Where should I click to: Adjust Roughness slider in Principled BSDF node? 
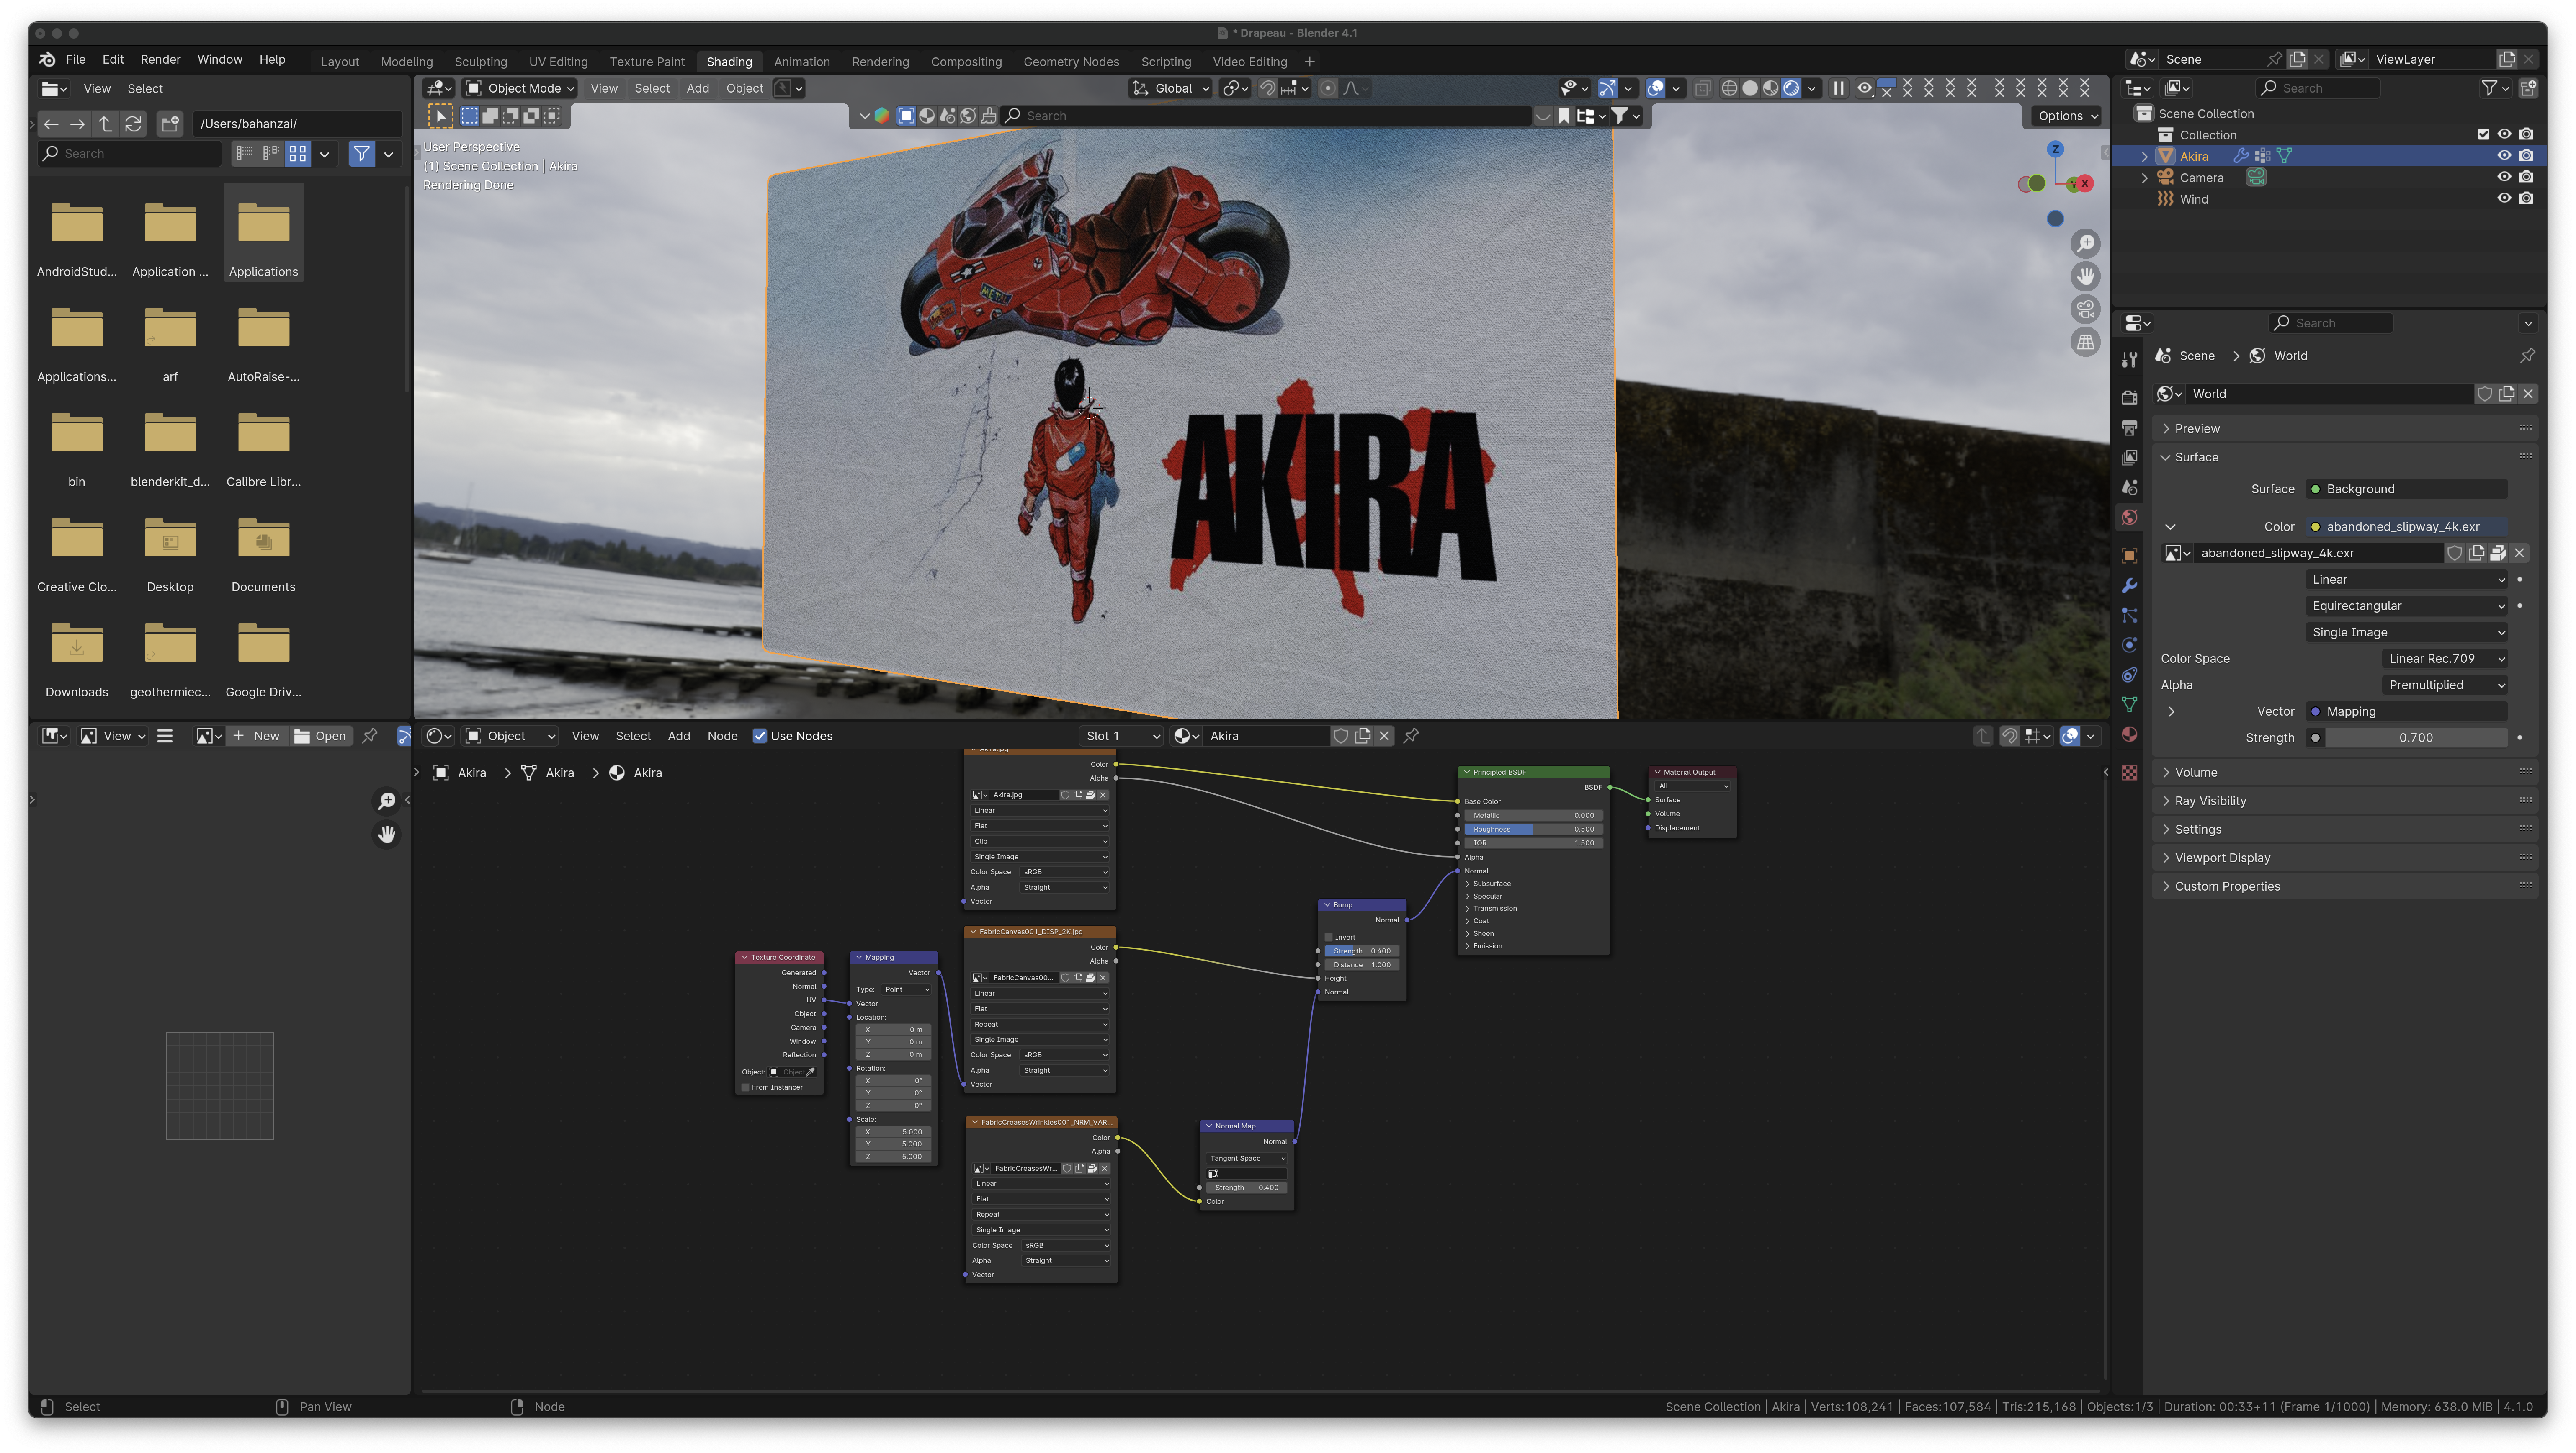tap(1533, 829)
